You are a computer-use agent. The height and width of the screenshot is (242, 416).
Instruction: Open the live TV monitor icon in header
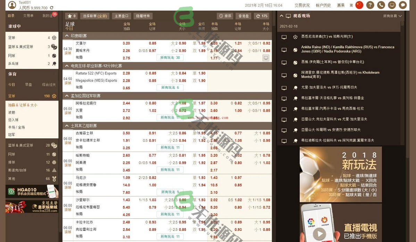[x=392, y=5]
